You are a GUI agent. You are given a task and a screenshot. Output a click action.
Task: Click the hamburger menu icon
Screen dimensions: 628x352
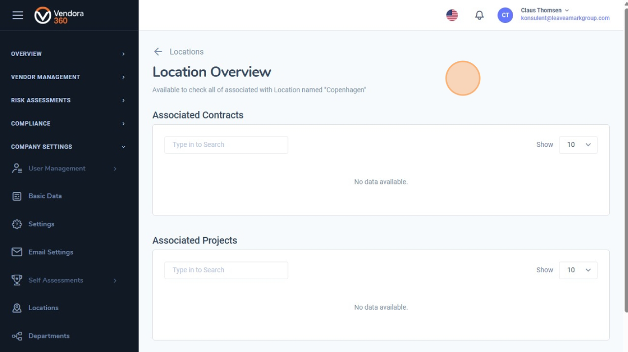(18, 15)
